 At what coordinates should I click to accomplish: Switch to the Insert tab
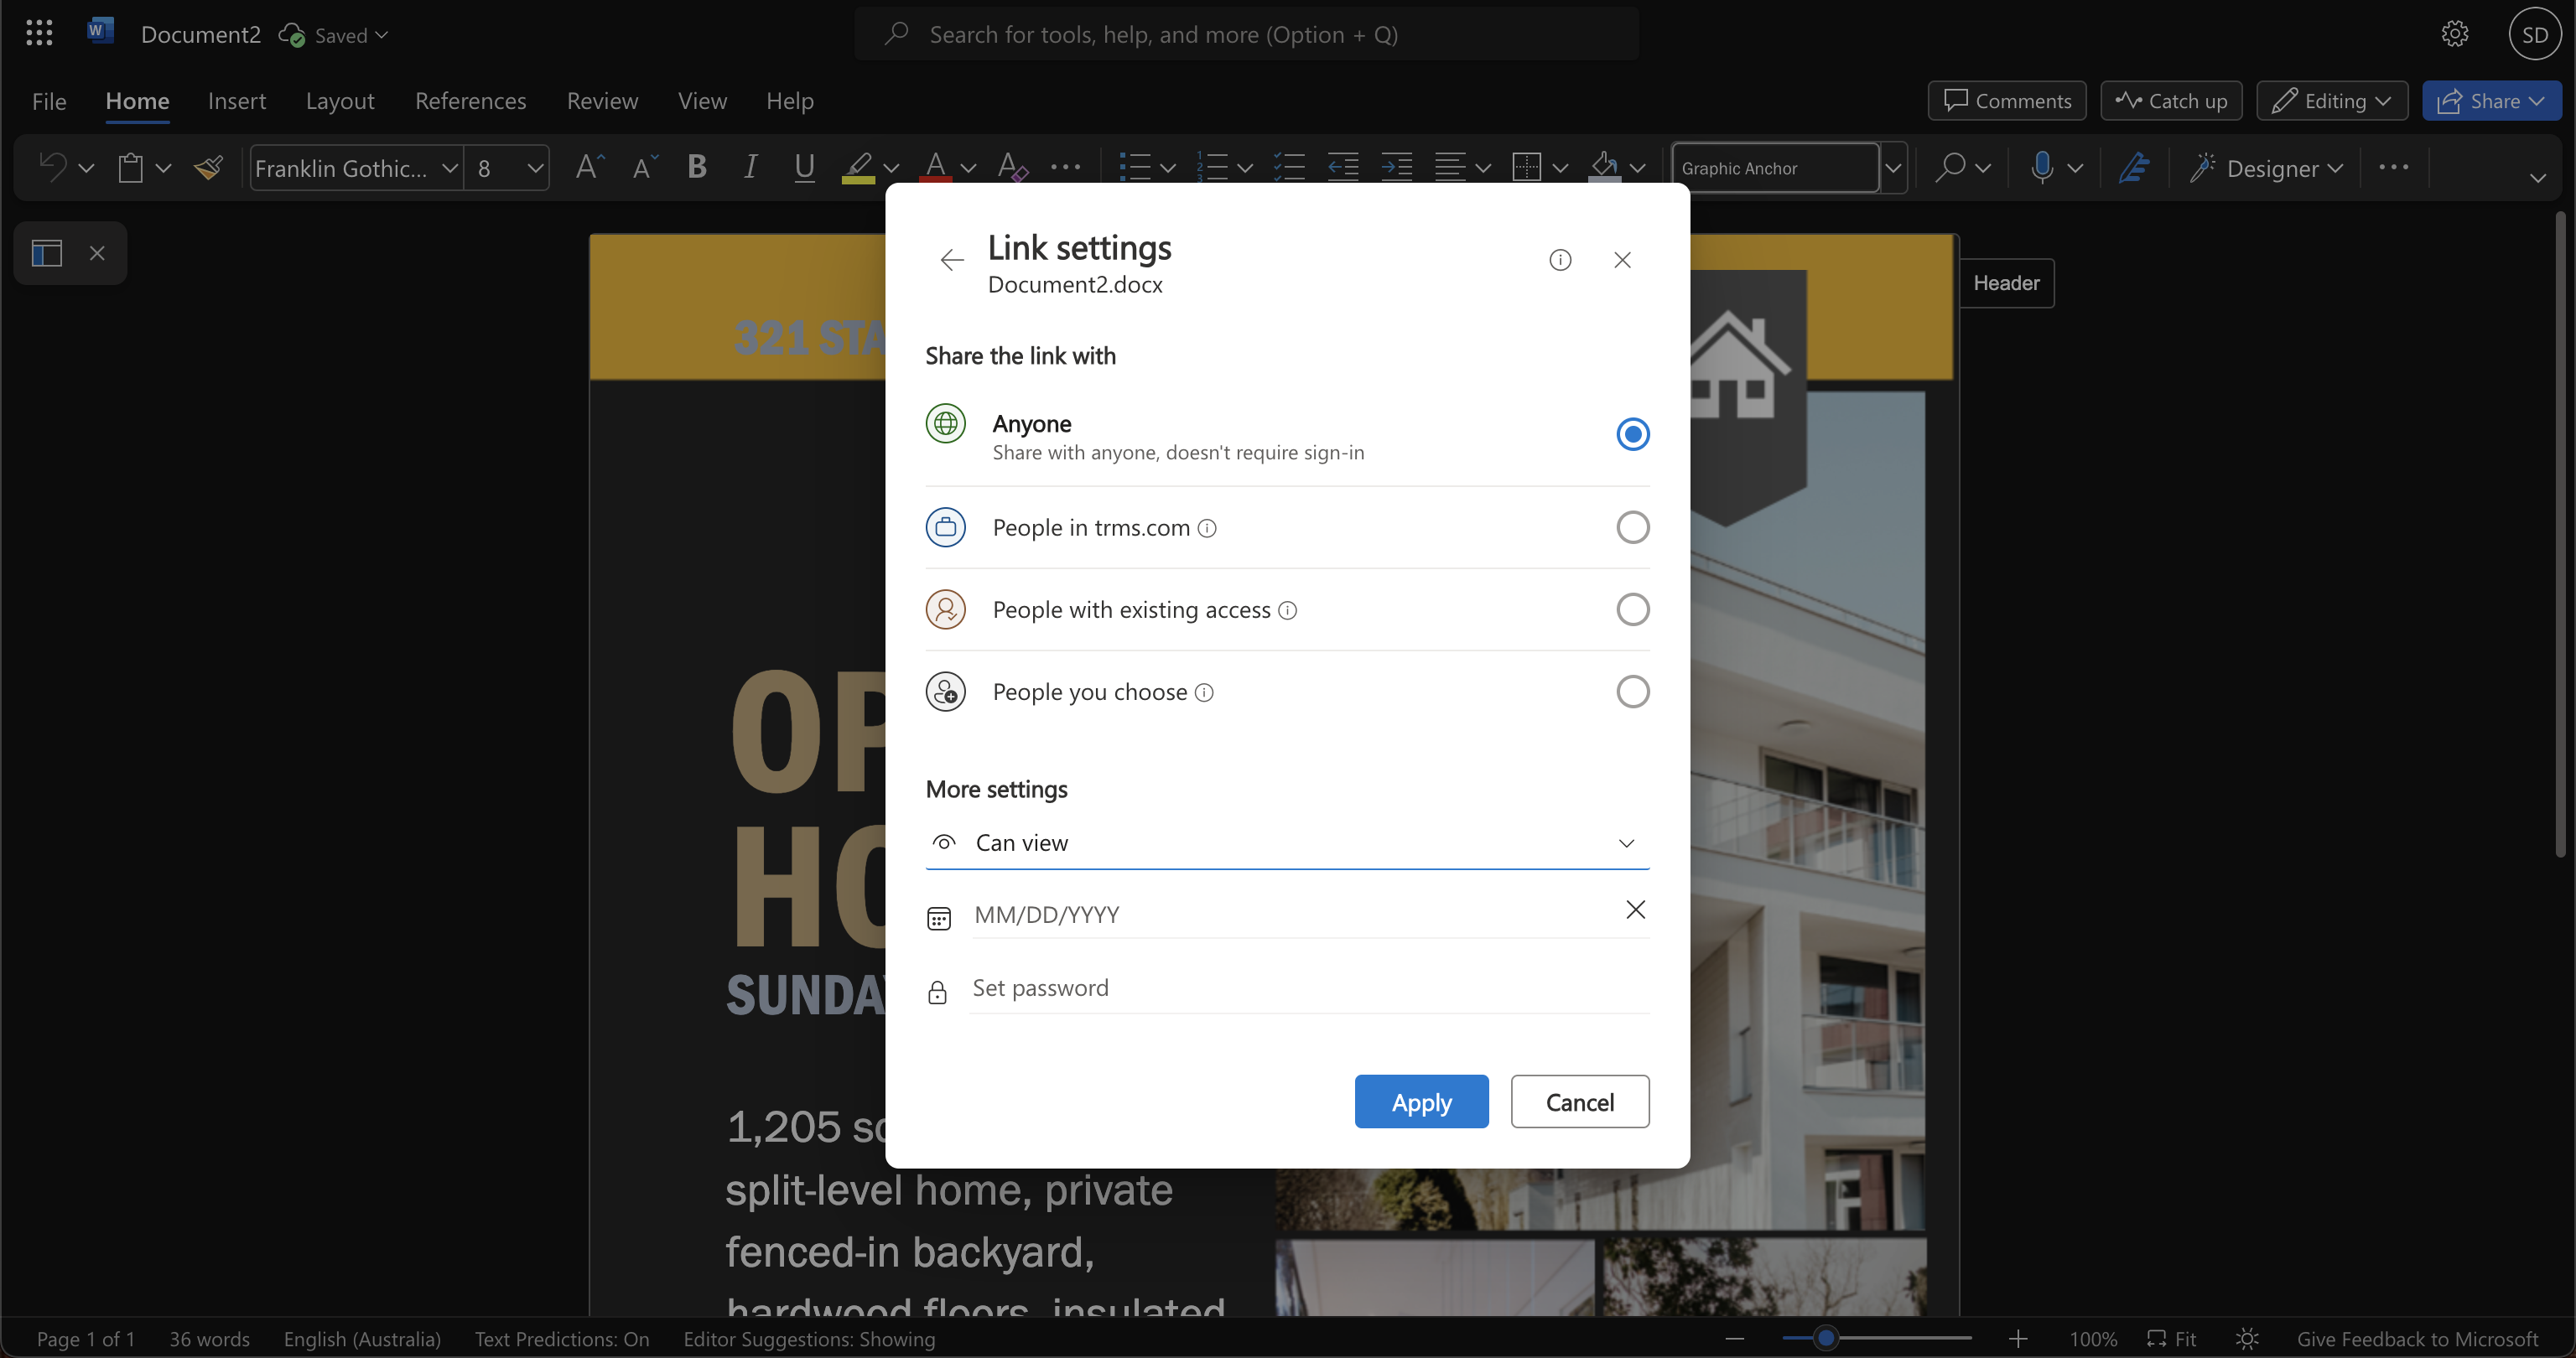tap(237, 101)
